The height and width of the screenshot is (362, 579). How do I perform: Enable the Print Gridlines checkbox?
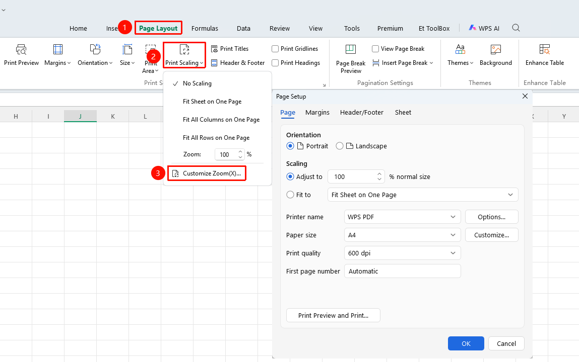(x=275, y=49)
